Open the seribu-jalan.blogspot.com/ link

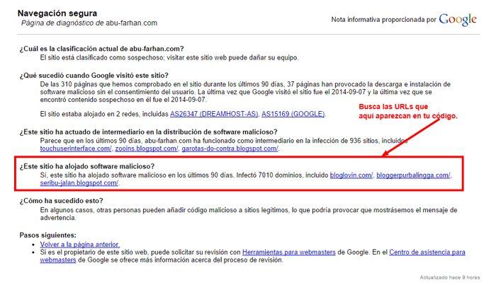79,182
